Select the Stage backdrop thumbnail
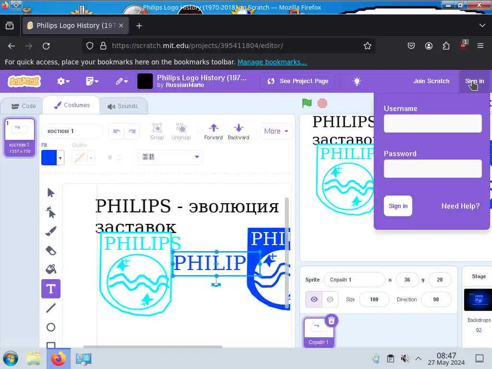This screenshot has width=492, height=369. click(478, 300)
